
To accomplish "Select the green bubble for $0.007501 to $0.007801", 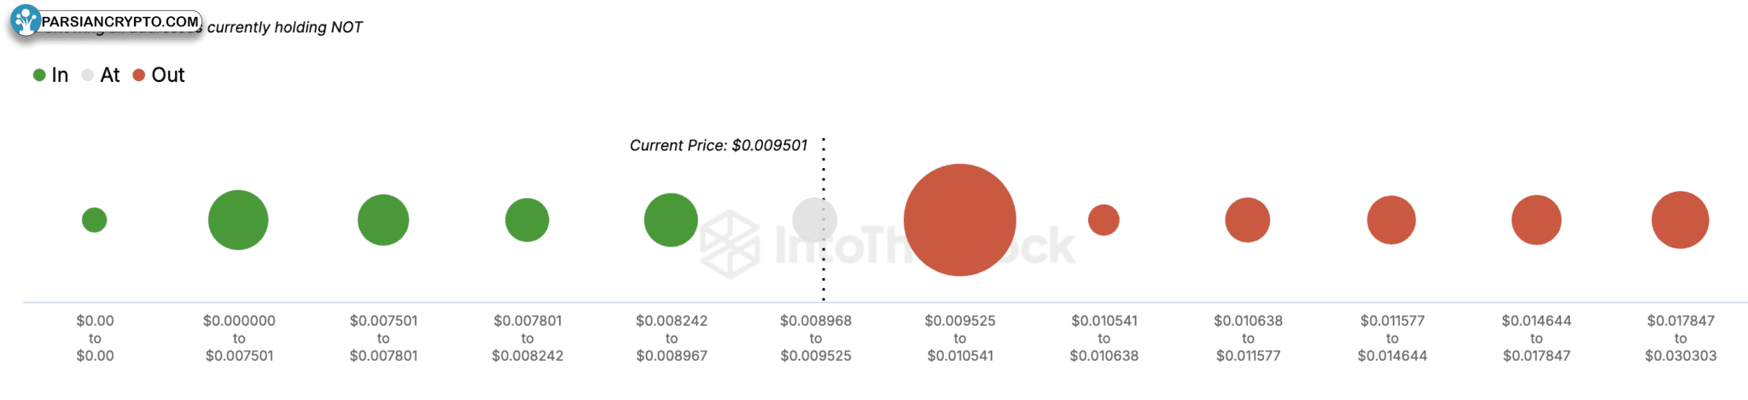I will (x=383, y=220).
